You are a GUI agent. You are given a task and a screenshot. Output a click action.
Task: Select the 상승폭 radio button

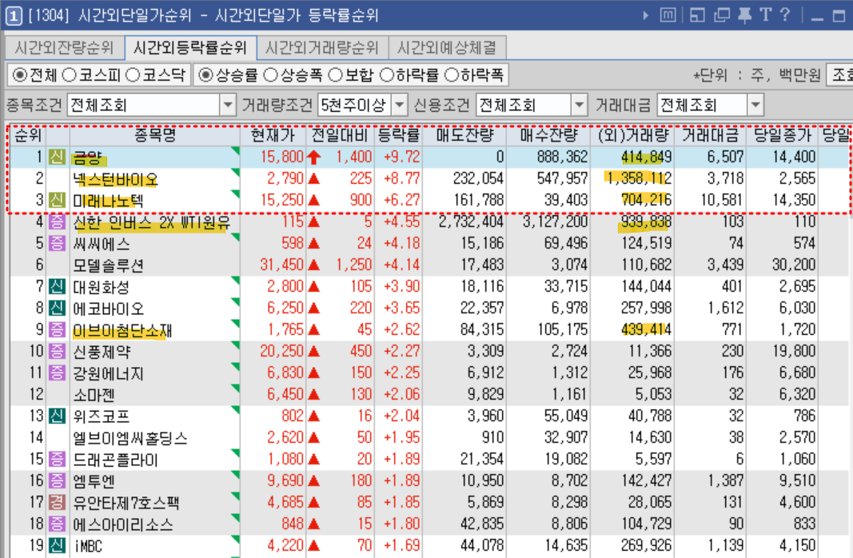270,75
